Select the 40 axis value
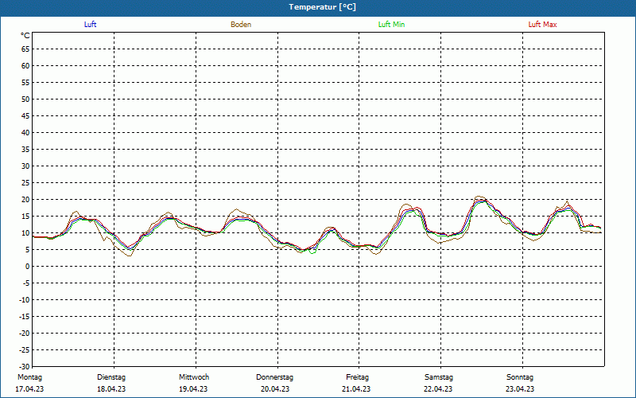This screenshot has height=398, width=636. pyautogui.click(x=25, y=133)
